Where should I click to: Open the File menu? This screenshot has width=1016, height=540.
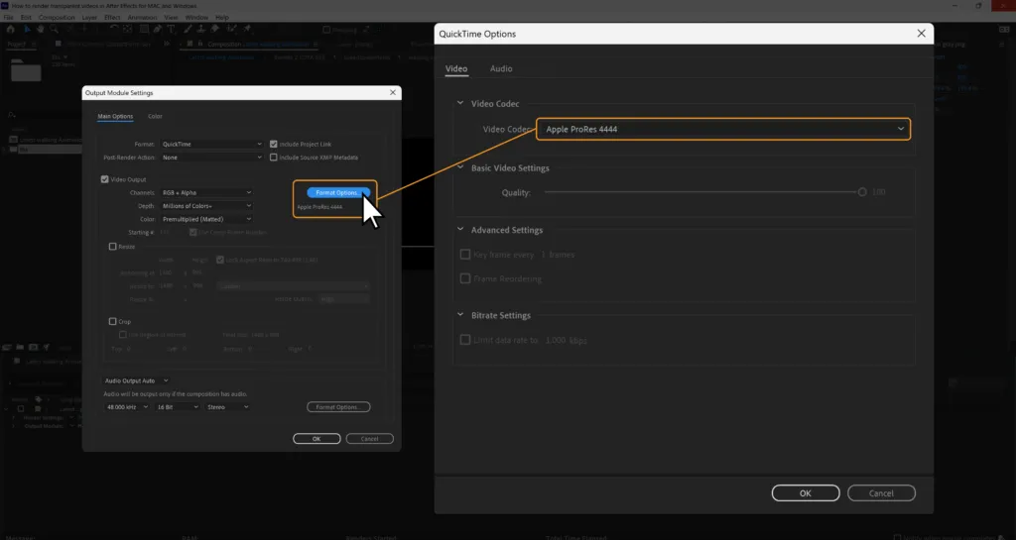click(x=8, y=18)
